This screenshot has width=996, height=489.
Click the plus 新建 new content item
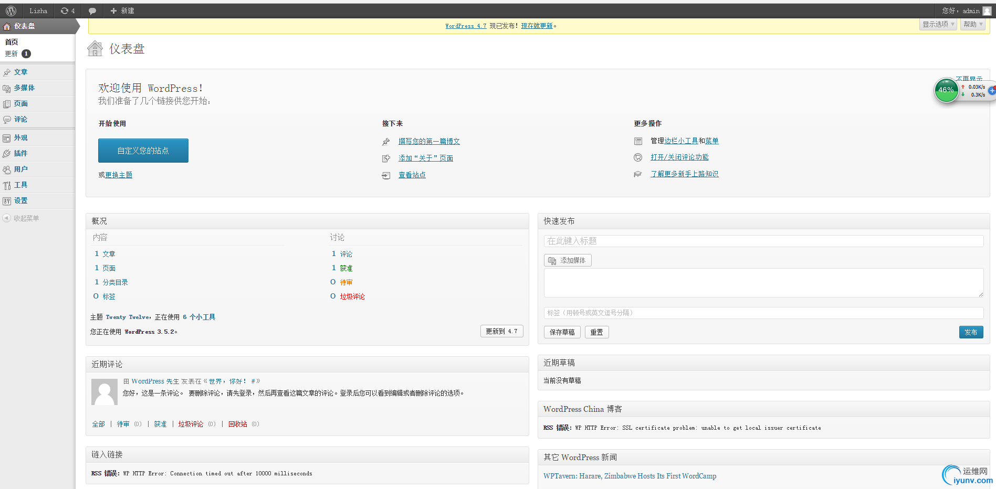coord(122,10)
